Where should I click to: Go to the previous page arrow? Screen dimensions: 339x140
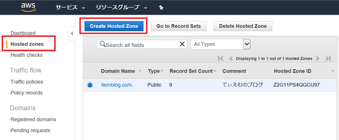click(231, 58)
